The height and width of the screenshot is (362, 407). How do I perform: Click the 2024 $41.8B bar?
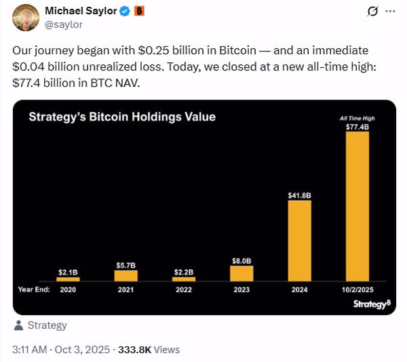(300, 241)
